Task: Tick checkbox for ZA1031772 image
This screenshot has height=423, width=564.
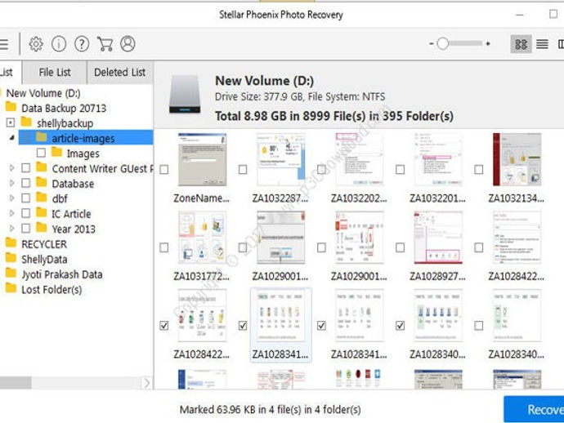Action: [x=164, y=247]
